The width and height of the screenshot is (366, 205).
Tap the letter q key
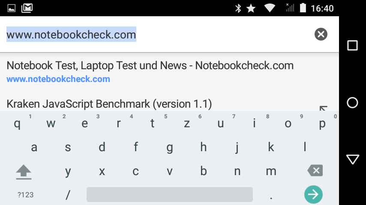pos(17,123)
